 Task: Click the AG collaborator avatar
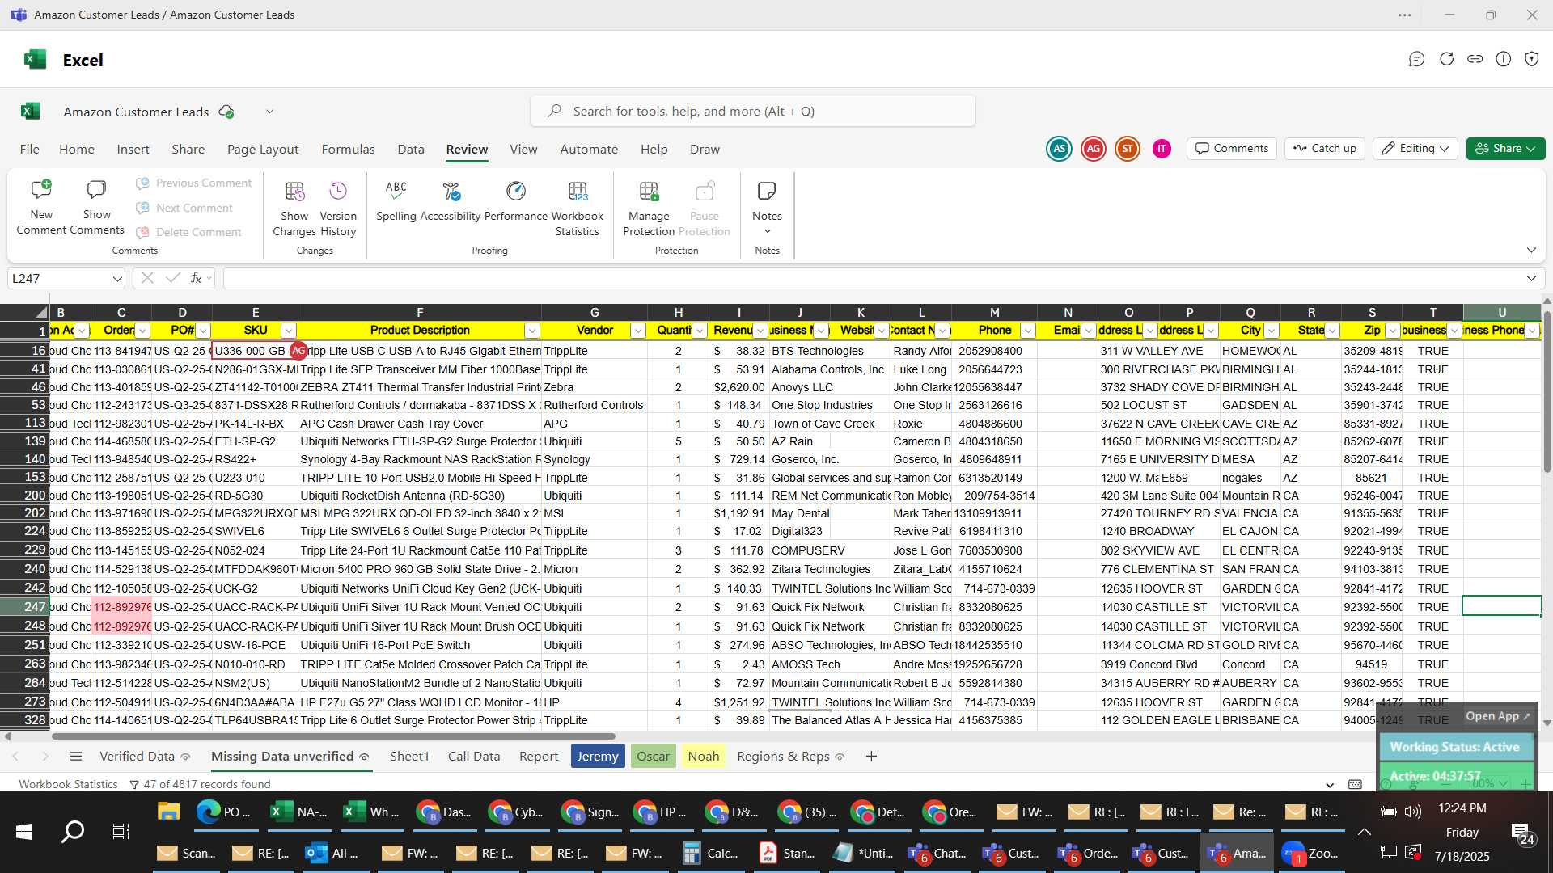[1094, 149]
